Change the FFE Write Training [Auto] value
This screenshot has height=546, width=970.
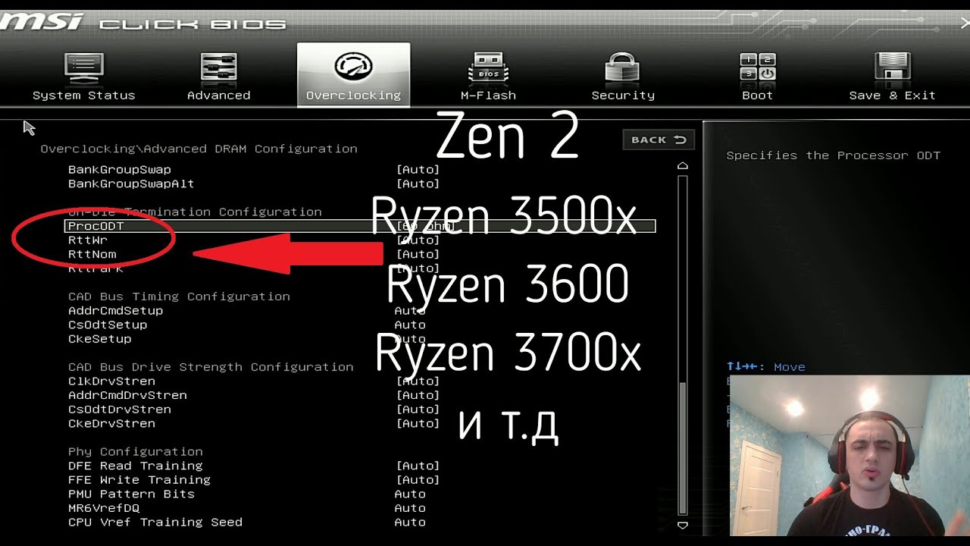418,480
